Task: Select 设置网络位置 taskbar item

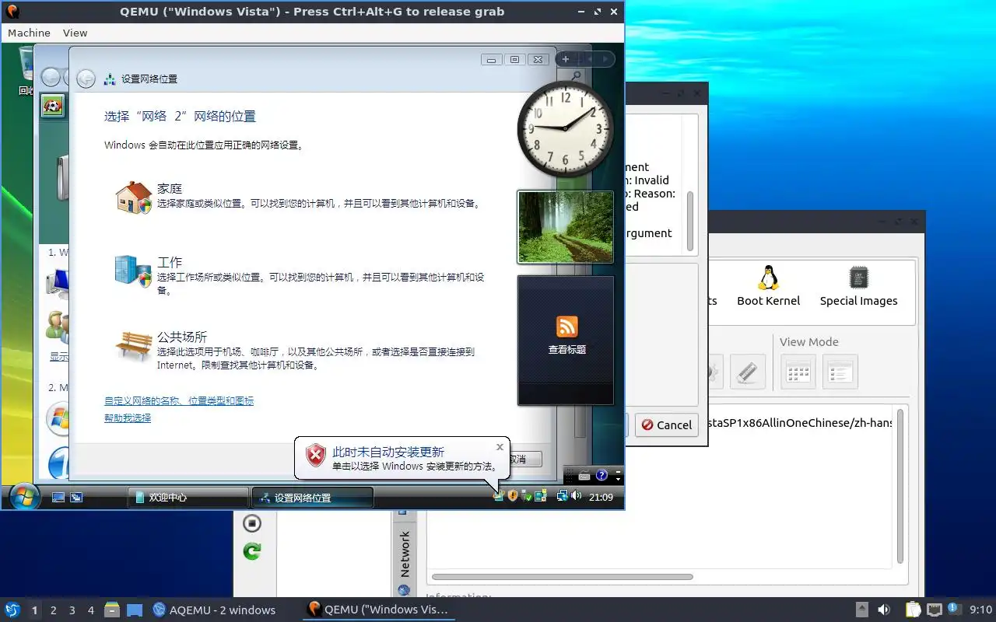Action: [x=313, y=497]
